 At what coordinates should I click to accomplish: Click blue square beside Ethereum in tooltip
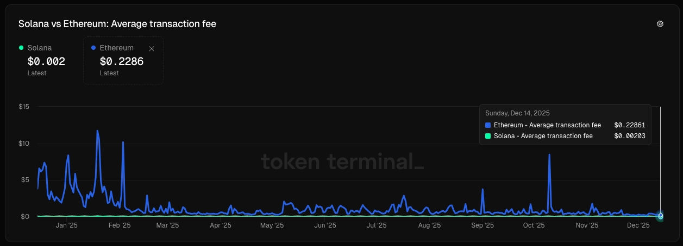(488, 125)
